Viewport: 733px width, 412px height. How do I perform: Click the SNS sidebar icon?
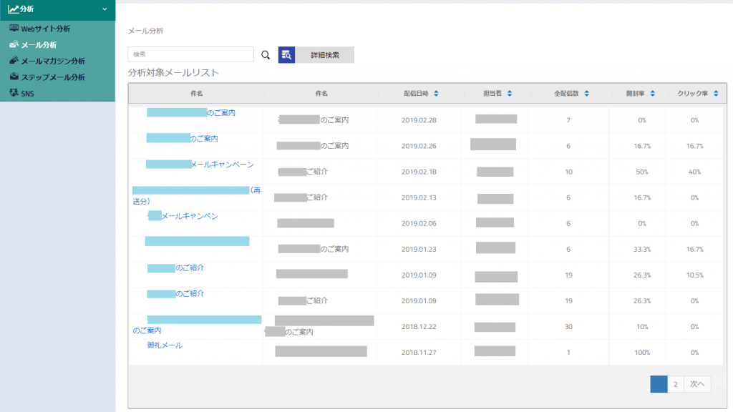click(14, 93)
